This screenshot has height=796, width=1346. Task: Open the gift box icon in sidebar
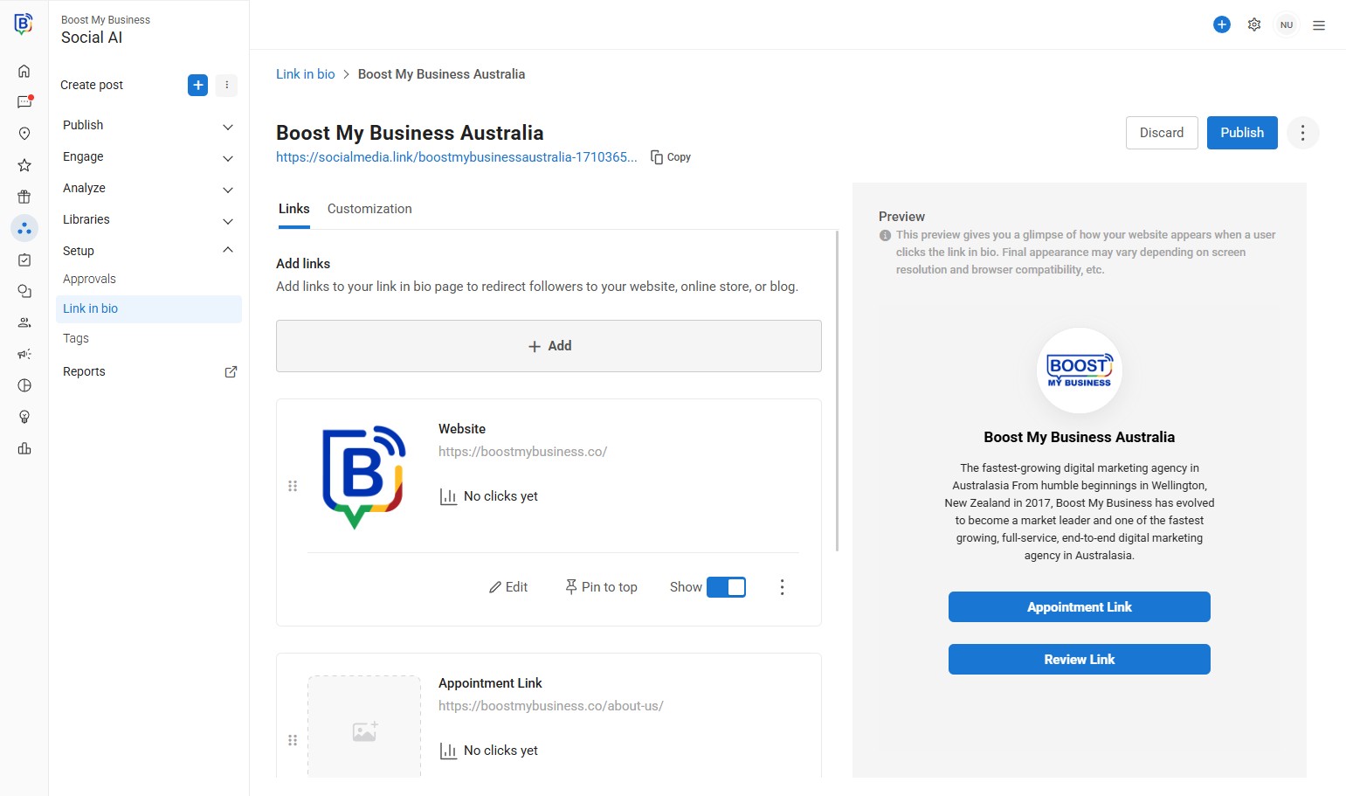[24, 197]
